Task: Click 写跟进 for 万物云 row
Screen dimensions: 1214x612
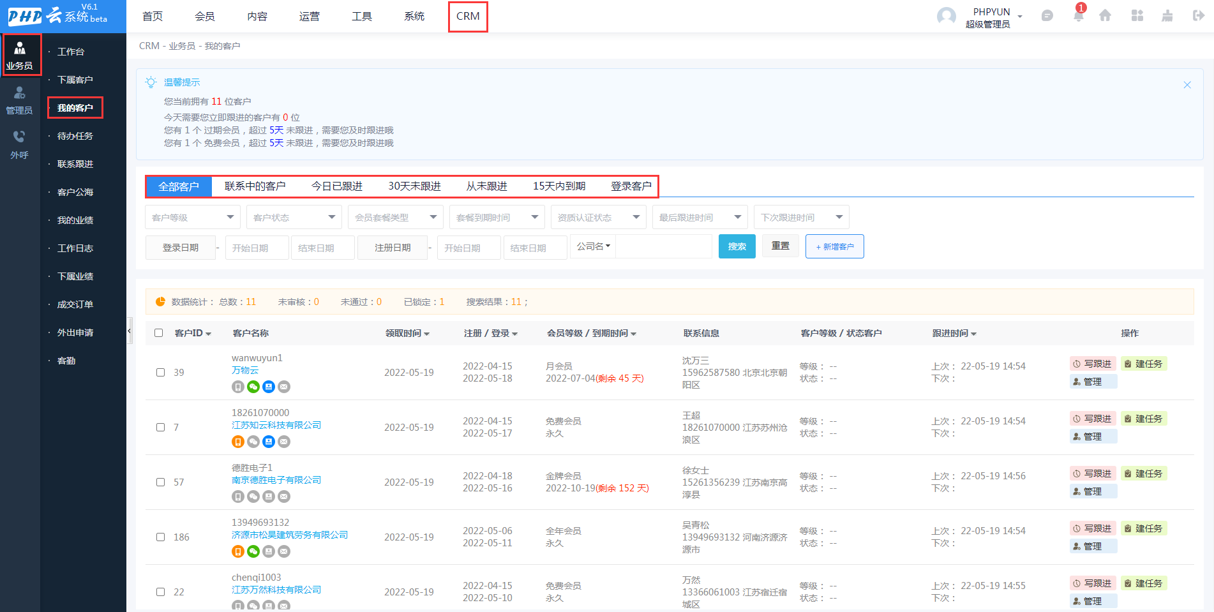Action: tap(1093, 364)
